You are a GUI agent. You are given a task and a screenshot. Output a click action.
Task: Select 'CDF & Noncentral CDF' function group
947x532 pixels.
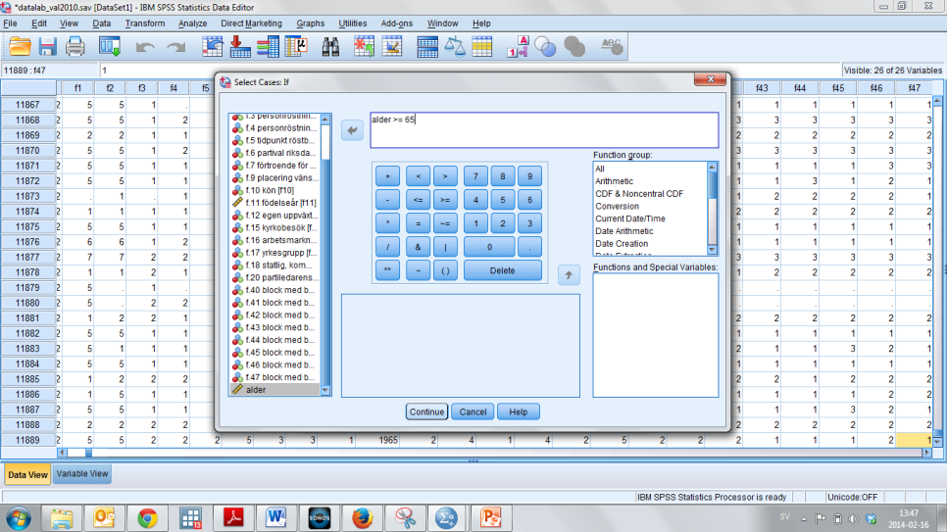pyautogui.click(x=639, y=194)
